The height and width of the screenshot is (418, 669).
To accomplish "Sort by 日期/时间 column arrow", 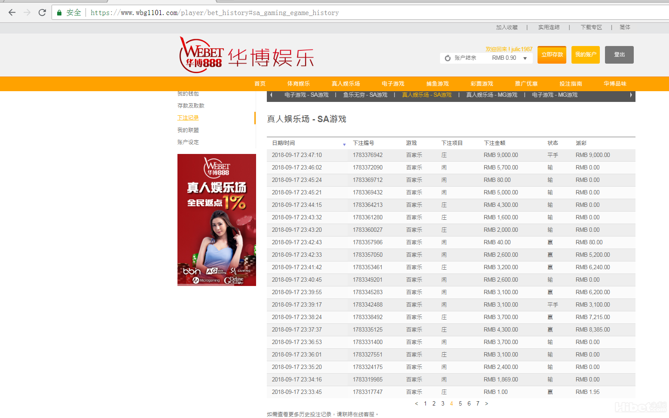I will (344, 144).
